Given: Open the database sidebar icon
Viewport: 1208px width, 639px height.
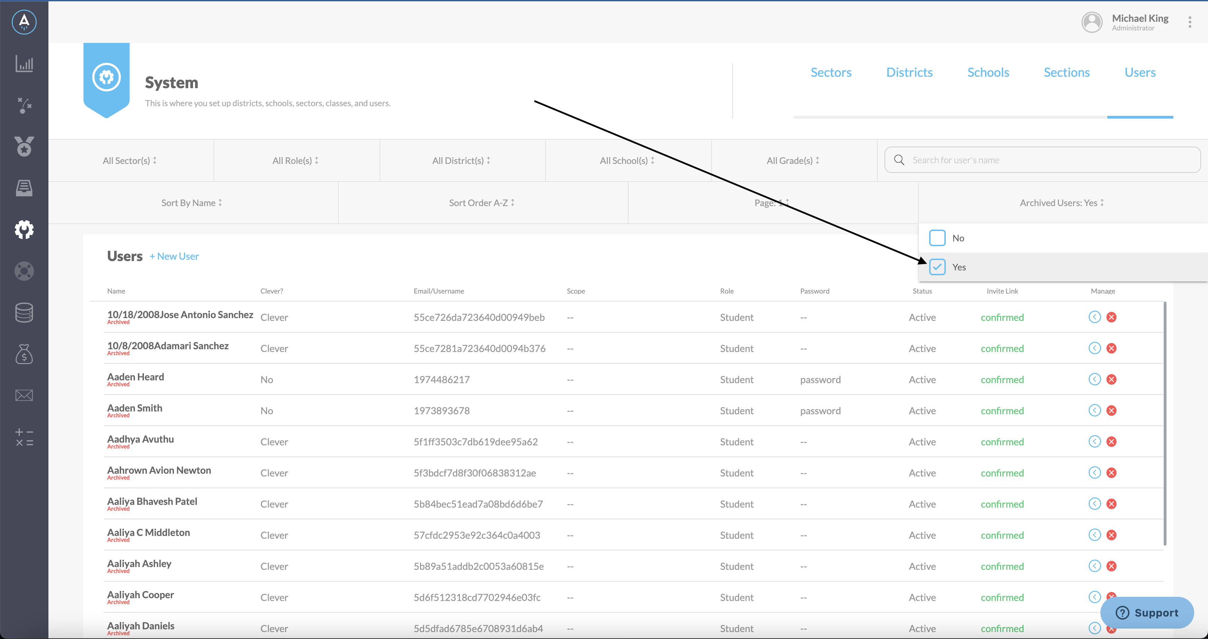Looking at the screenshot, I should click(24, 312).
